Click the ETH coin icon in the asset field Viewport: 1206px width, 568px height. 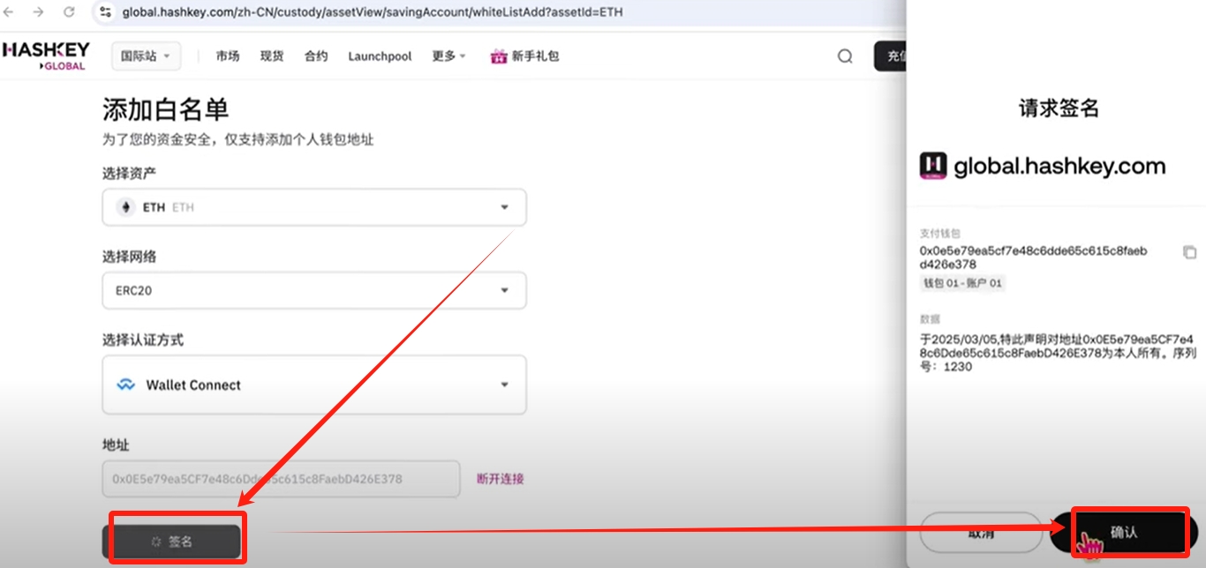pos(125,207)
